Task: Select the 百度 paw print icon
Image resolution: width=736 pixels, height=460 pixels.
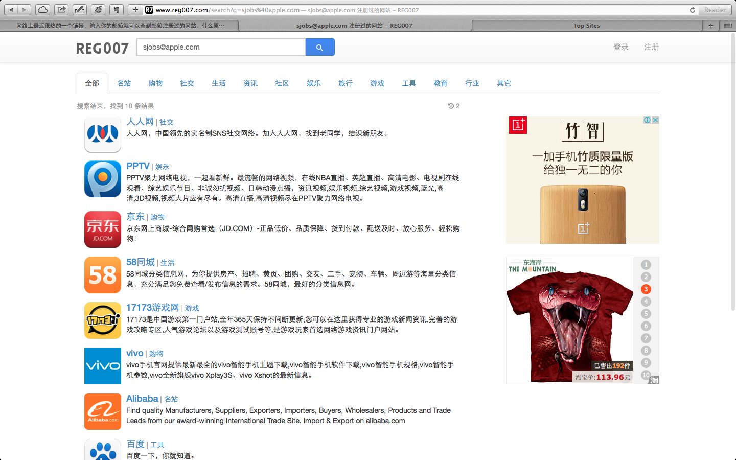Action: 102,452
